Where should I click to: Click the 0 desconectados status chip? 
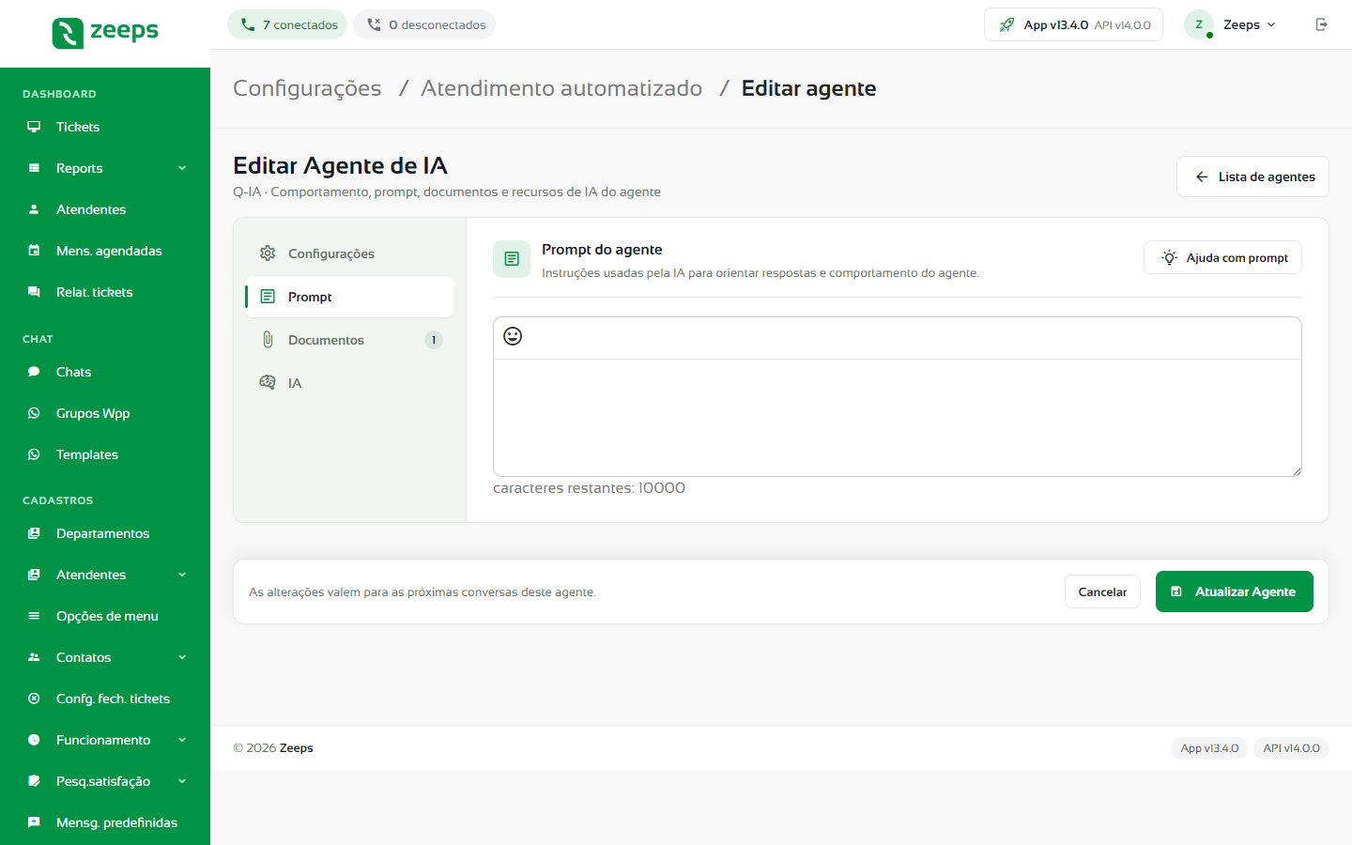click(424, 24)
